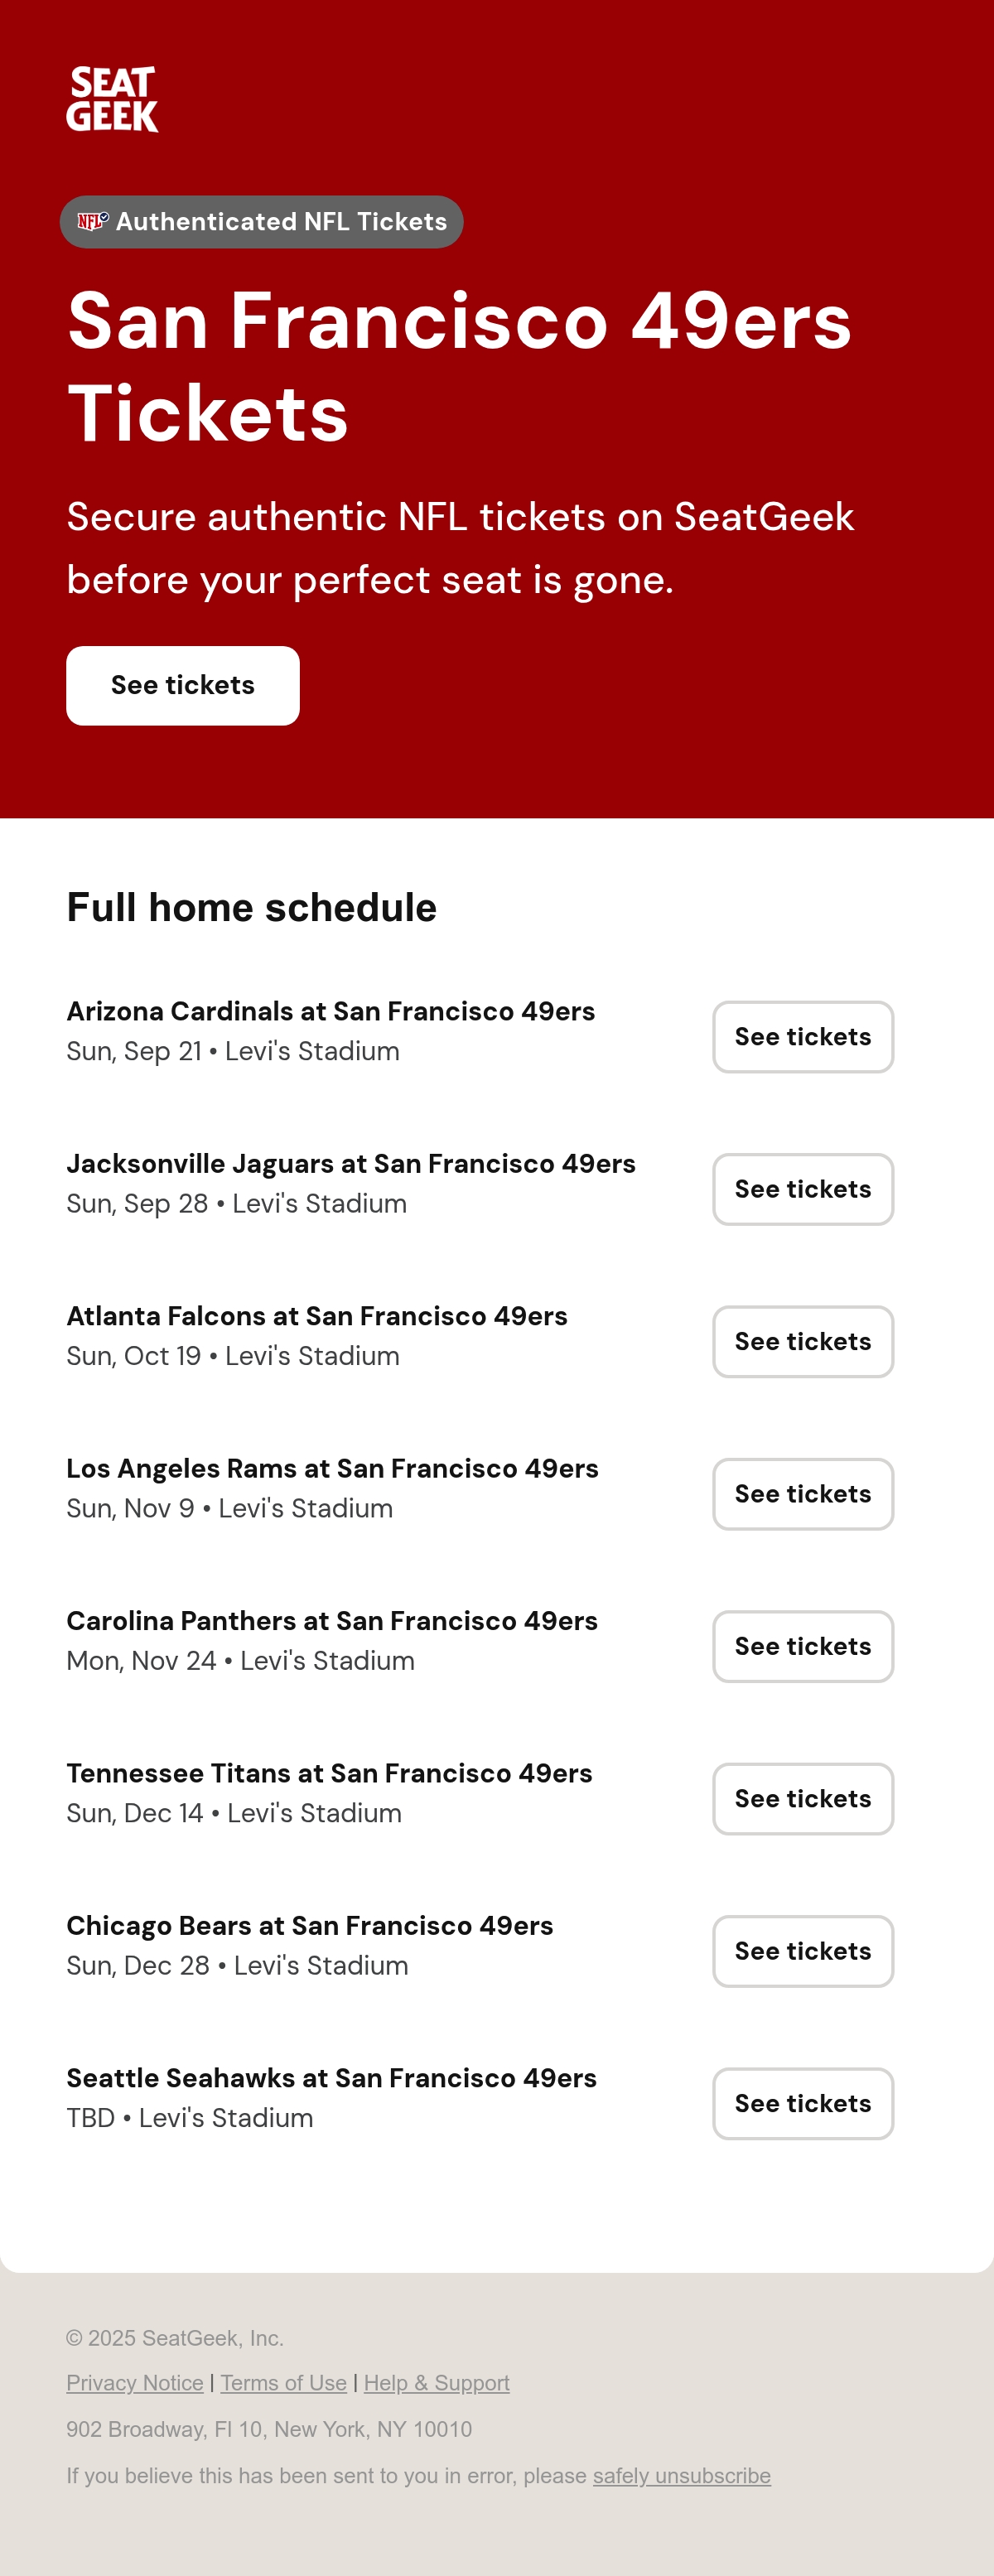Click Arizona Cardinals at San Francisco 49ers title
Image resolution: width=994 pixels, height=2576 pixels.
331,1011
